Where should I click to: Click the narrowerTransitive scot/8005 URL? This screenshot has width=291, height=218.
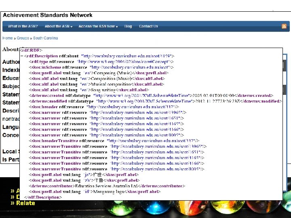[156, 169]
